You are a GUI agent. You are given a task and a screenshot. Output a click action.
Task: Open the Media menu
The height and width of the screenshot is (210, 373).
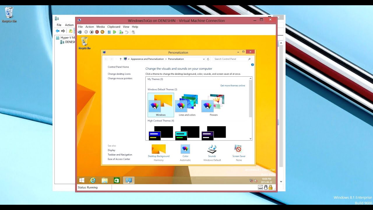tap(101, 27)
